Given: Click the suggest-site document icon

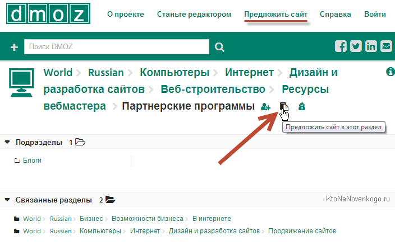Looking at the screenshot, I should point(284,107).
